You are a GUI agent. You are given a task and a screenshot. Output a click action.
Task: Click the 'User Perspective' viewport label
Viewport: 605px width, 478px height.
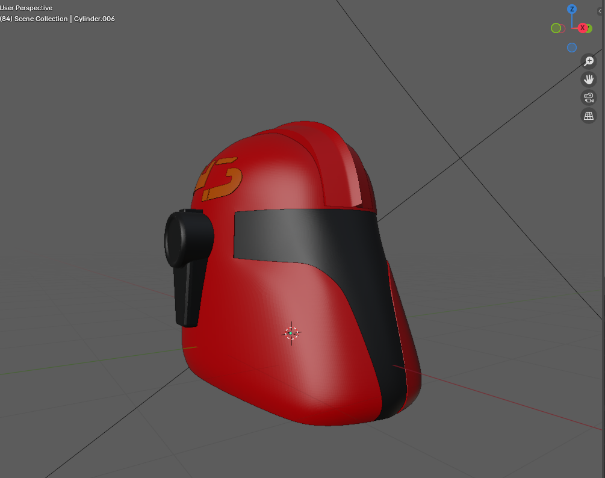click(26, 8)
